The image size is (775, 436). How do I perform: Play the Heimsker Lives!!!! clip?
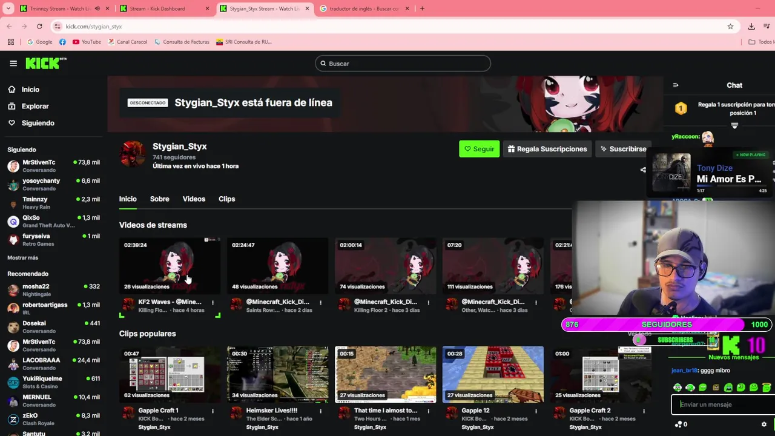(x=277, y=374)
